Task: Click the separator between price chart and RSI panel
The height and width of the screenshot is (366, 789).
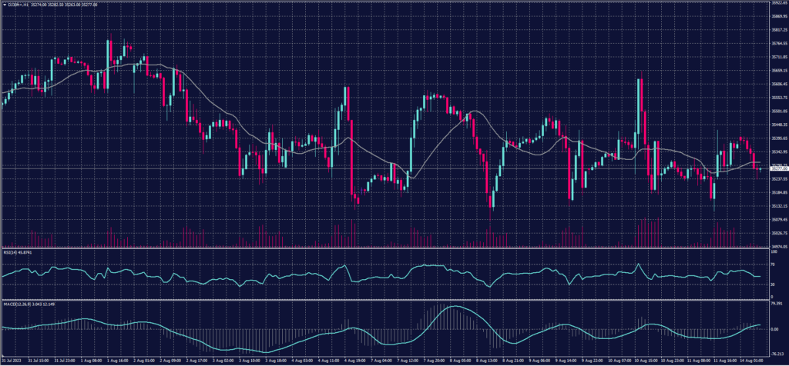Action: coord(385,248)
